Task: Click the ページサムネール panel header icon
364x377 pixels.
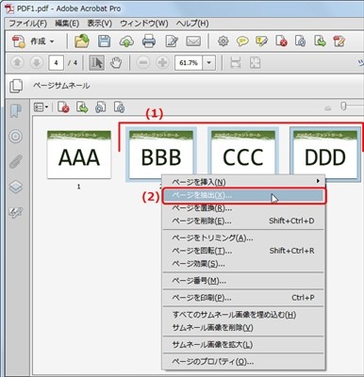Action: pos(16,86)
